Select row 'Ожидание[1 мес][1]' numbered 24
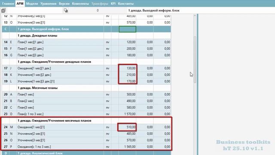The image size is (275, 155). [x=86, y=127]
